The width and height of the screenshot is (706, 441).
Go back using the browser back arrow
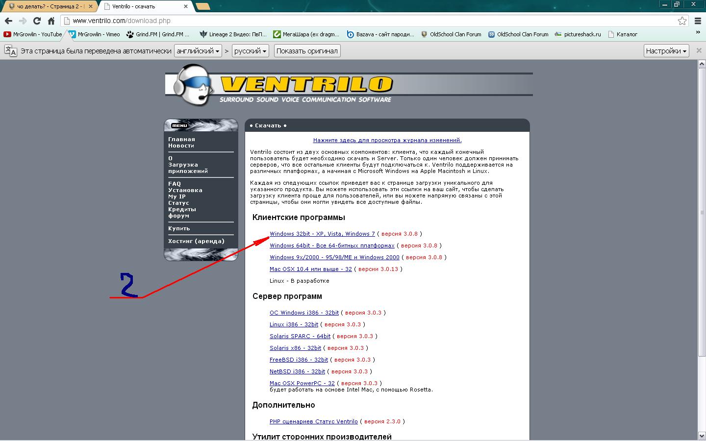click(8, 21)
